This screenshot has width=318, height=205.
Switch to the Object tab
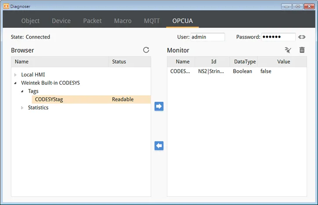click(30, 21)
